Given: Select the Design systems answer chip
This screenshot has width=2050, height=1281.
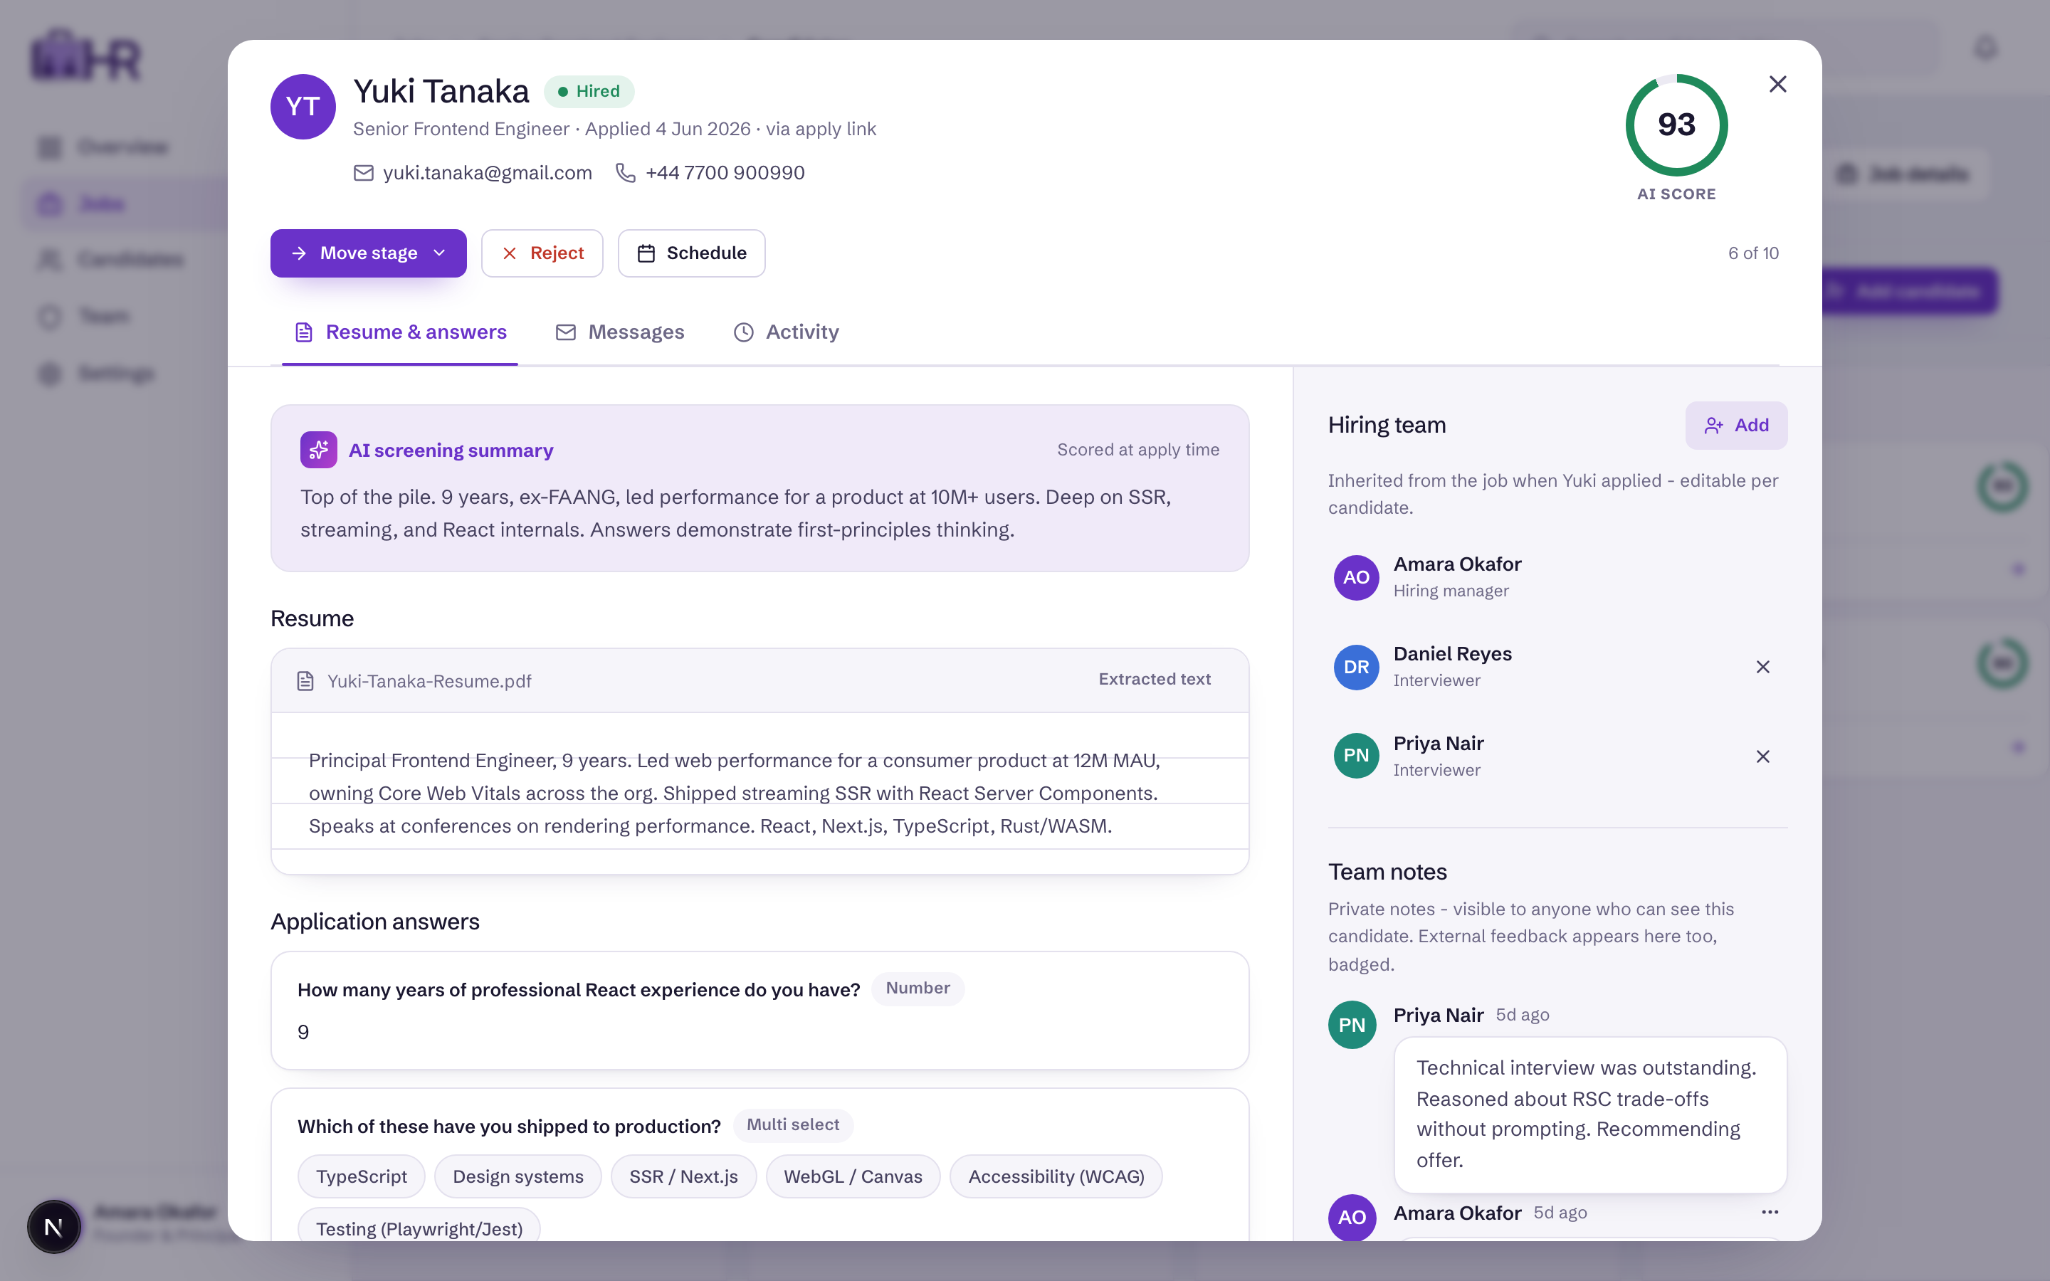Looking at the screenshot, I should 518,1176.
